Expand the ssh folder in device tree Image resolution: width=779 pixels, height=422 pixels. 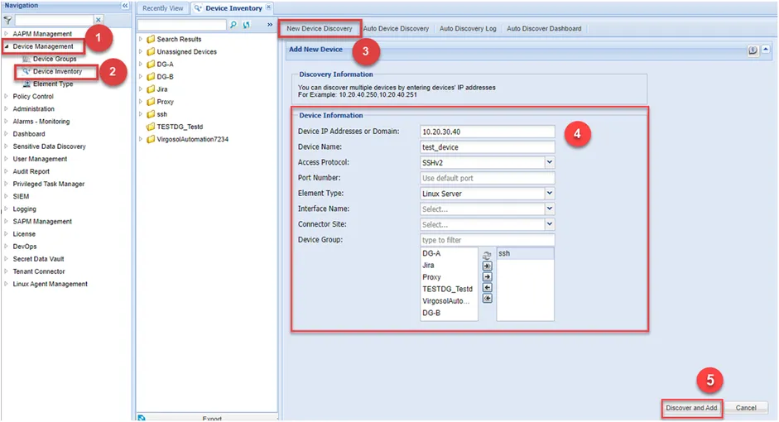141,114
